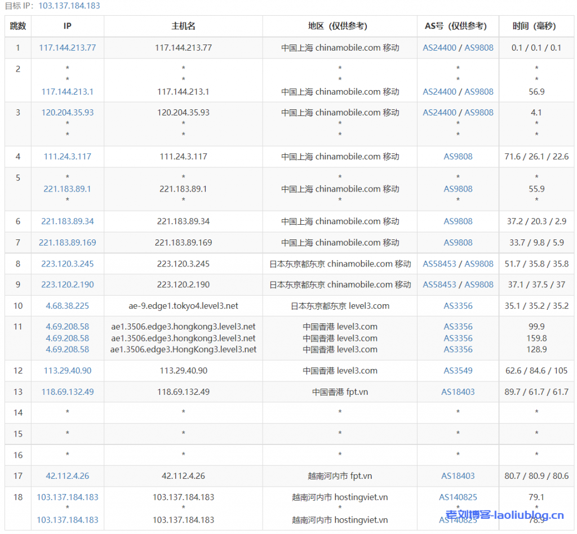Click the AS24400 link in hop 1 row
Viewport: 577px width, 534px height.
click(x=440, y=48)
